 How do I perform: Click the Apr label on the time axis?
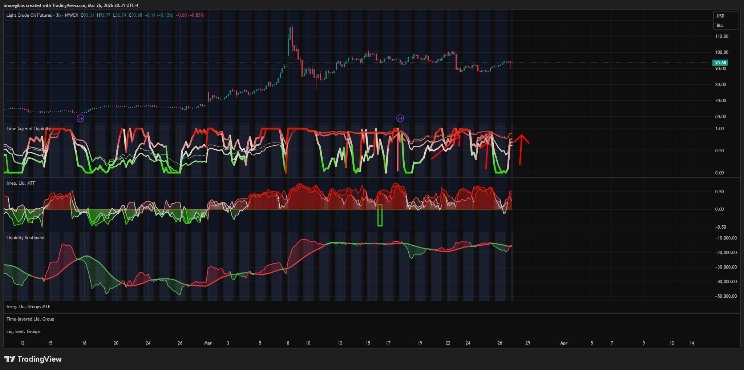[563, 343]
